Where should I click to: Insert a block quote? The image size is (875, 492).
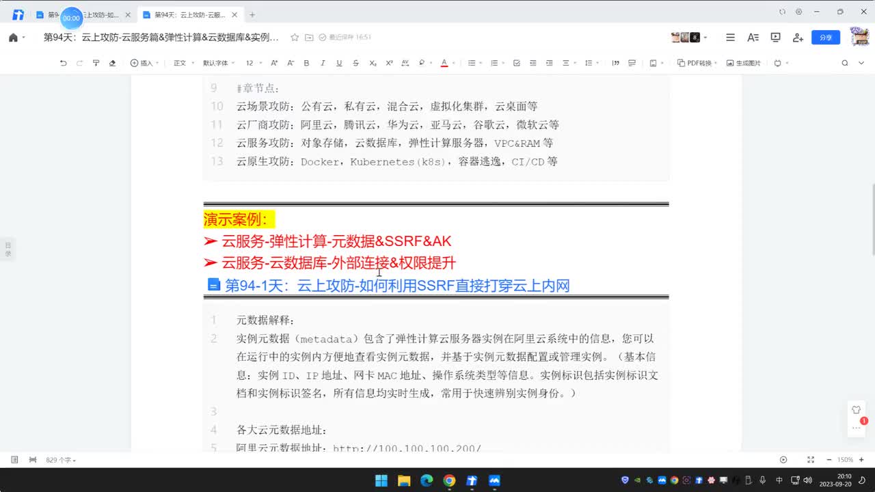coord(615,63)
